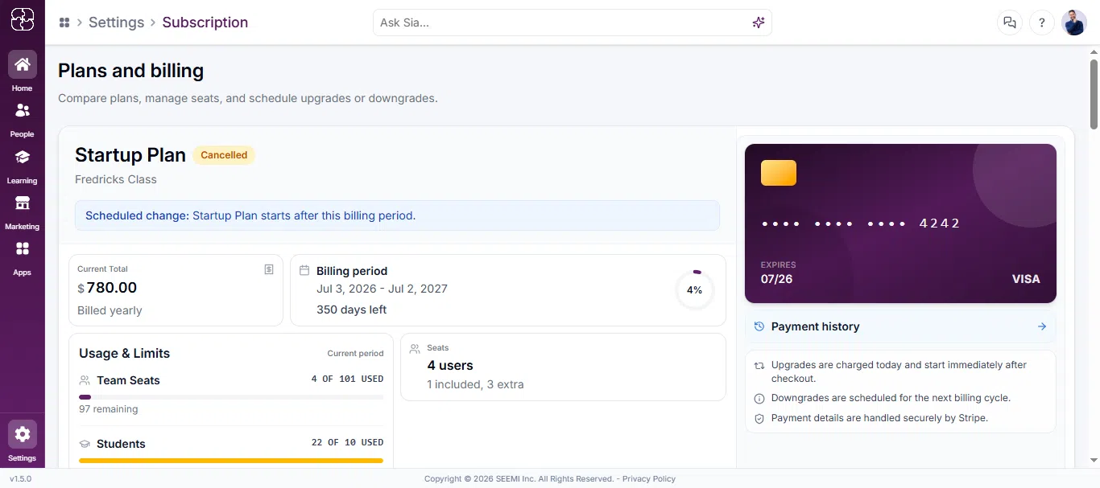1100x488 pixels.
Task: Click the Payment history row
Action: point(900,326)
